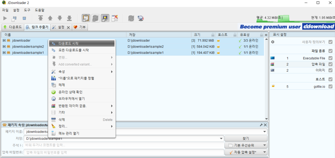Viewport: 335px width, 158px height.
Task: Toggle the premium toolbar icon
Action: (105, 18)
